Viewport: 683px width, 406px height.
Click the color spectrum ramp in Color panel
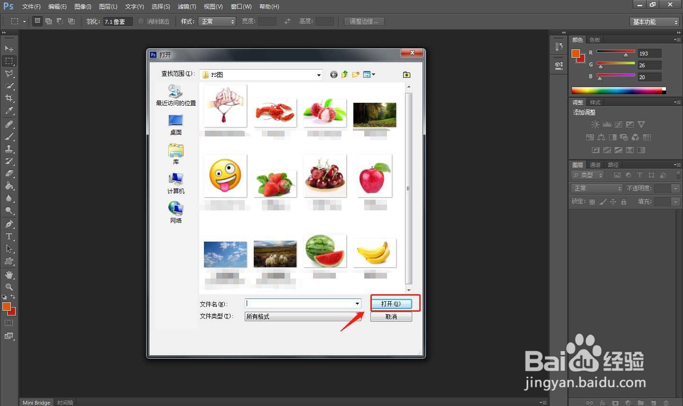[x=618, y=90]
